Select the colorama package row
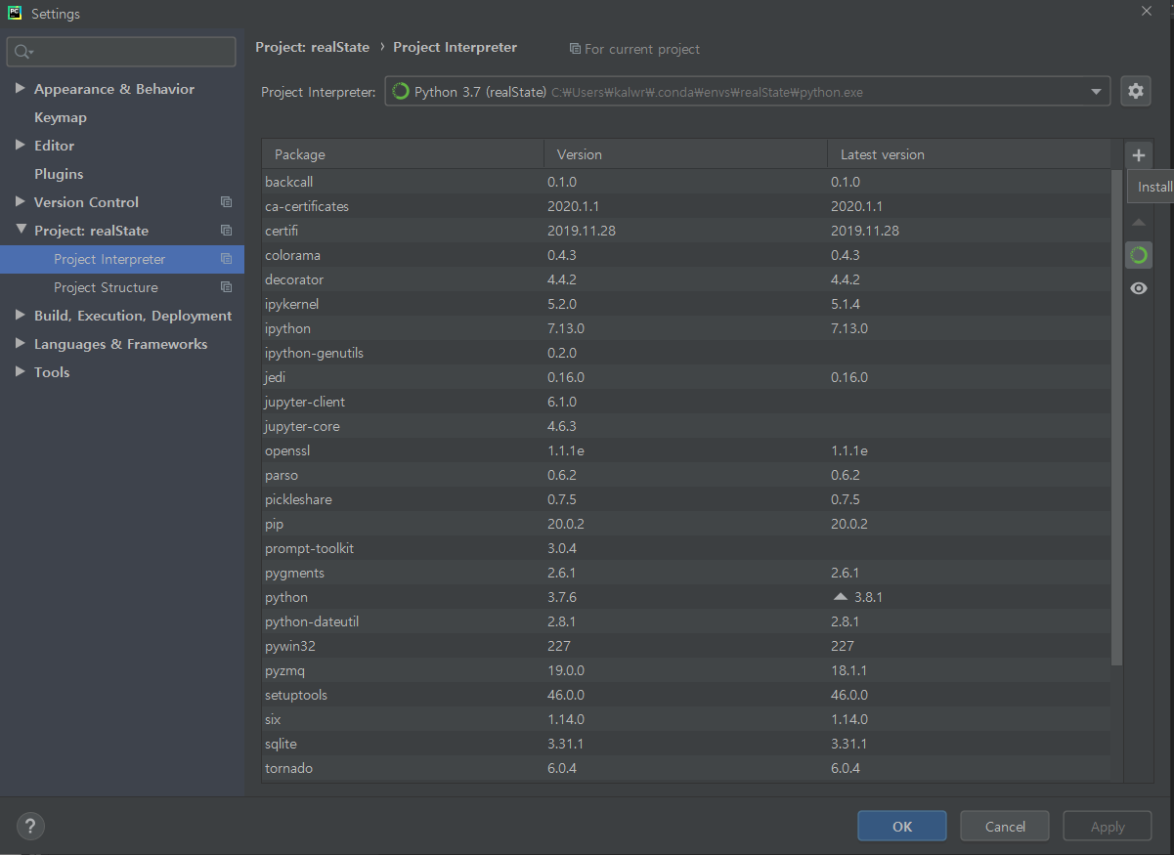This screenshot has width=1174, height=855. tap(686, 255)
